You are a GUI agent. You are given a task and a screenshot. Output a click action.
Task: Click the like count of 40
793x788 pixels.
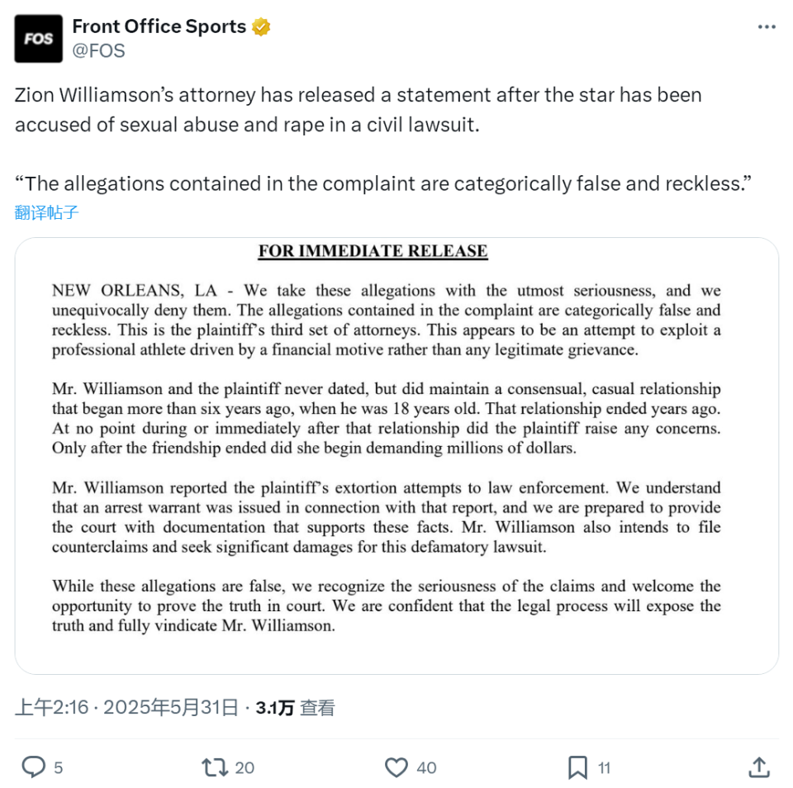tap(426, 767)
